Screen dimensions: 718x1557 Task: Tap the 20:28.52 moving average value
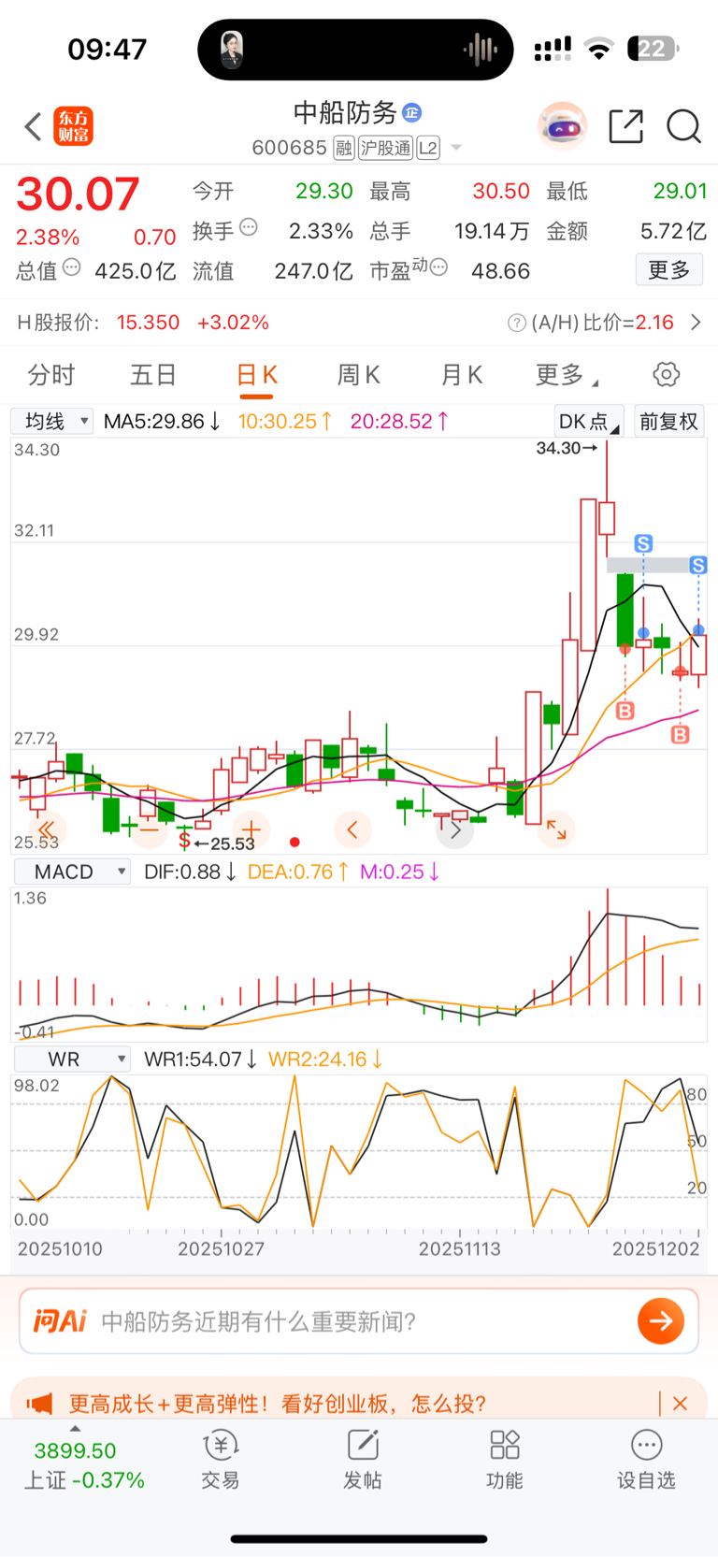pos(399,422)
